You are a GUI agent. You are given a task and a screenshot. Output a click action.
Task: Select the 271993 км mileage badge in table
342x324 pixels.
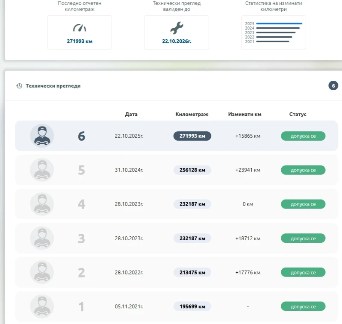(192, 136)
